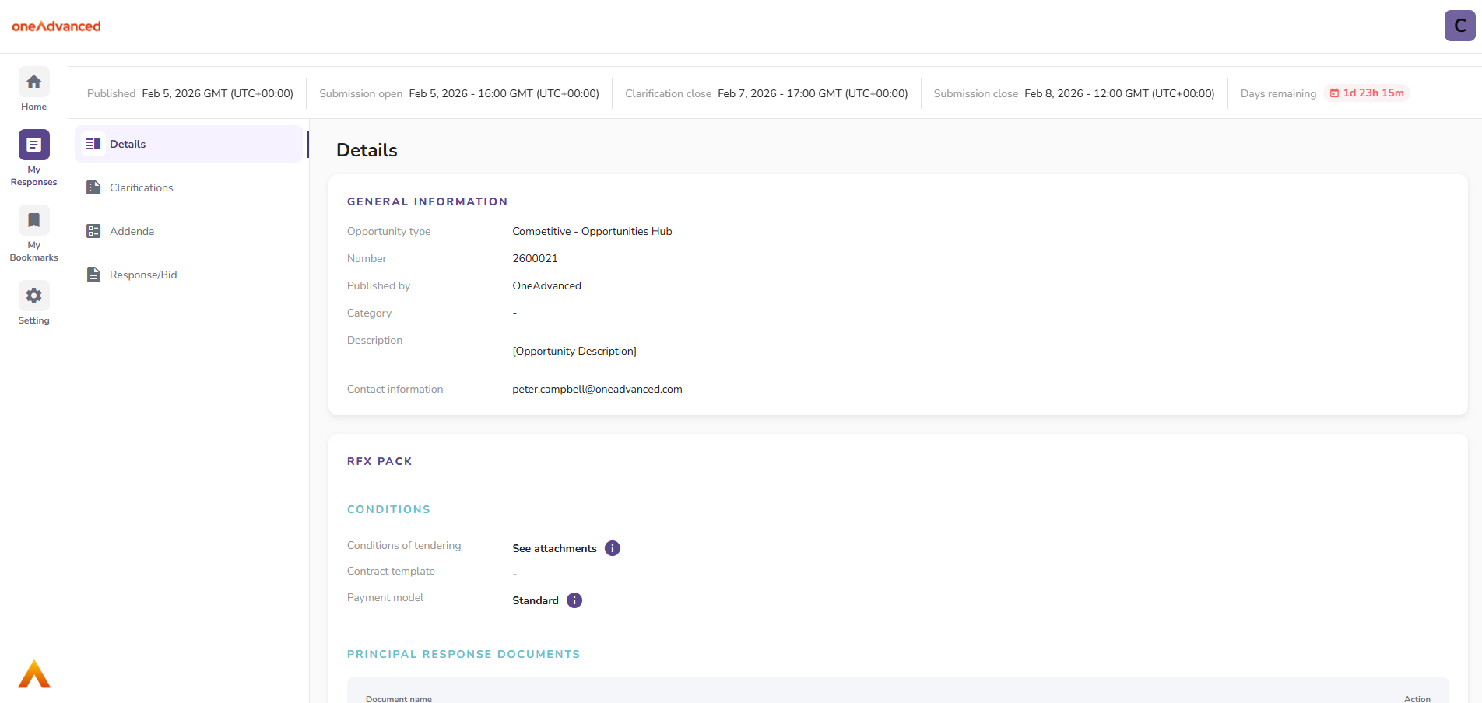Viewport: 1482px width, 703px height.
Task: Click the Submission close date value
Action: (1119, 93)
